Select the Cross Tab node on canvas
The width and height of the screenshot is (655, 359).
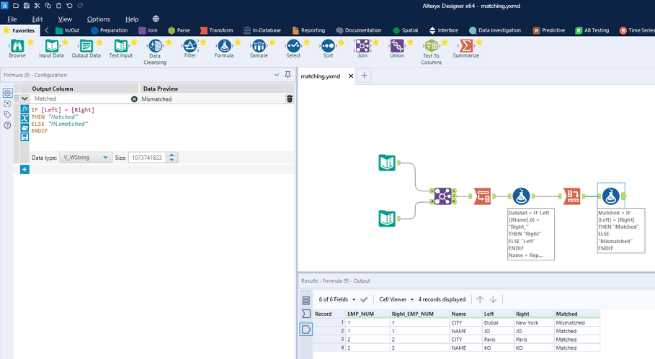click(x=571, y=196)
